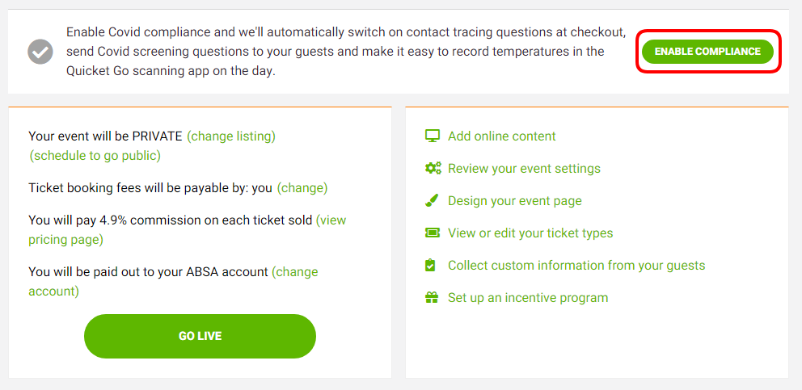Select Design your event page
802x390 pixels.
click(x=514, y=201)
